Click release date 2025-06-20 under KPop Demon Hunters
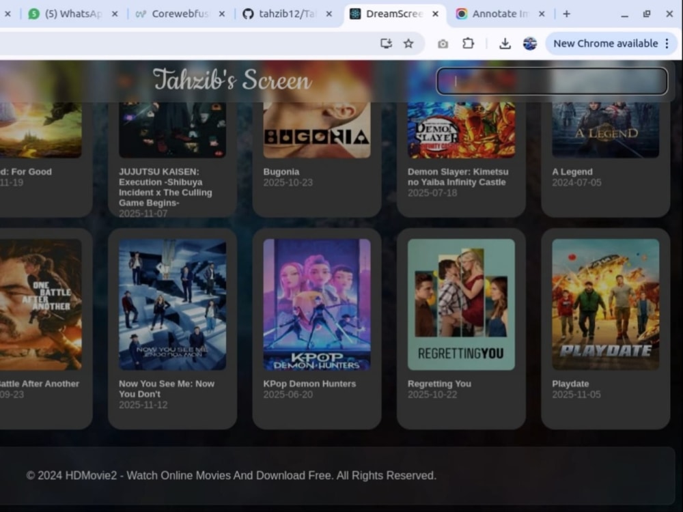683x512 pixels. click(288, 395)
